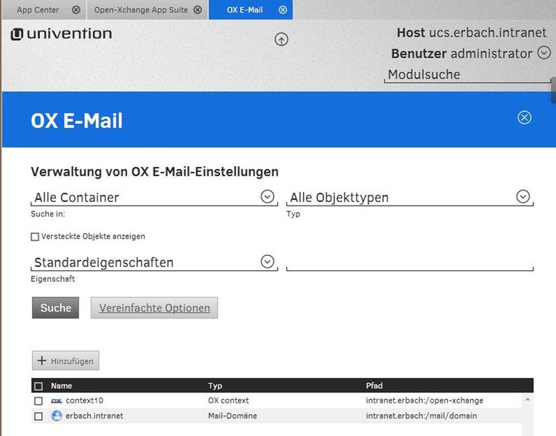This screenshot has height=436, width=556.
Task: Sort the table by Pfad column
Action: point(374,386)
